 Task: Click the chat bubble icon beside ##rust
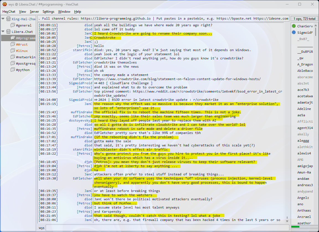pyautogui.click(x=13, y=44)
